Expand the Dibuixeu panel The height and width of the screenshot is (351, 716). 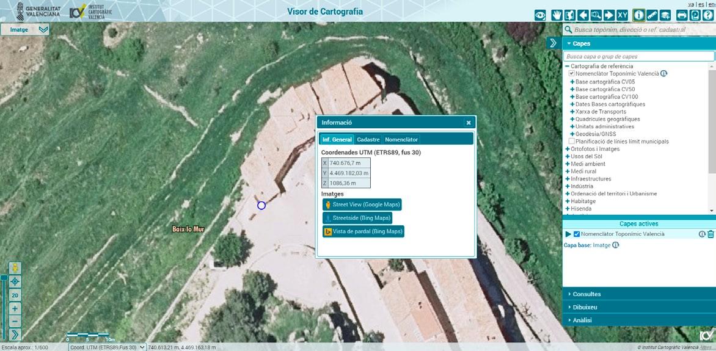pos(639,307)
